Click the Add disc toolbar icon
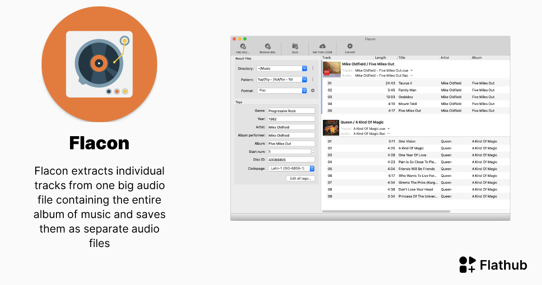 coord(243,47)
